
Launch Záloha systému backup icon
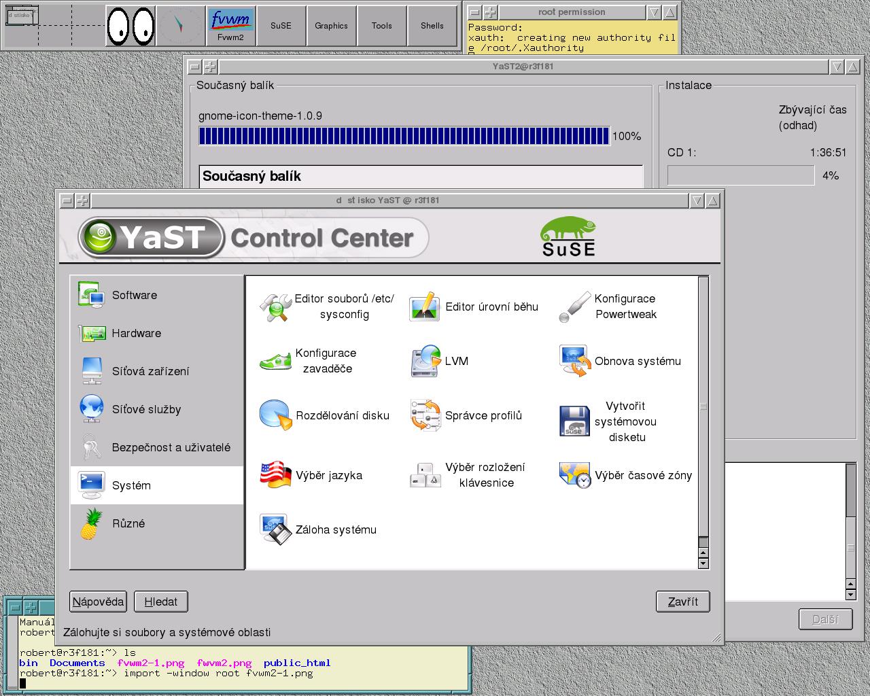click(x=276, y=529)
